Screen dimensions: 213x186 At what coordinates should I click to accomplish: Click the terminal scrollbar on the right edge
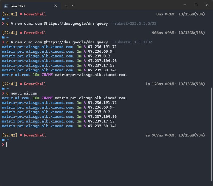coord(212,112)
